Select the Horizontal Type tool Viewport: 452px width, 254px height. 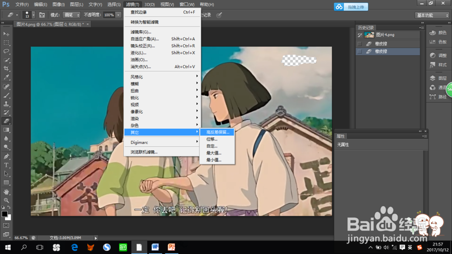pos(6,165)
